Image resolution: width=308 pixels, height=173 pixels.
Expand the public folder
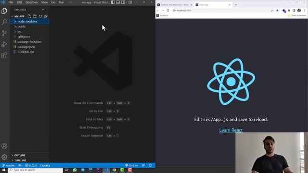click(29, 26)
